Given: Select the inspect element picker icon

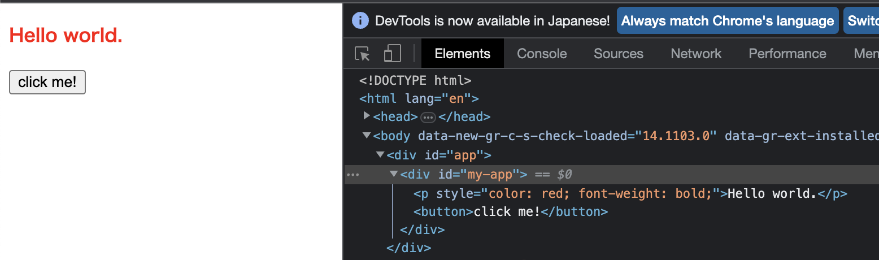Looking at the screenshot, I should pyautogui.click(x=362, y=54).
